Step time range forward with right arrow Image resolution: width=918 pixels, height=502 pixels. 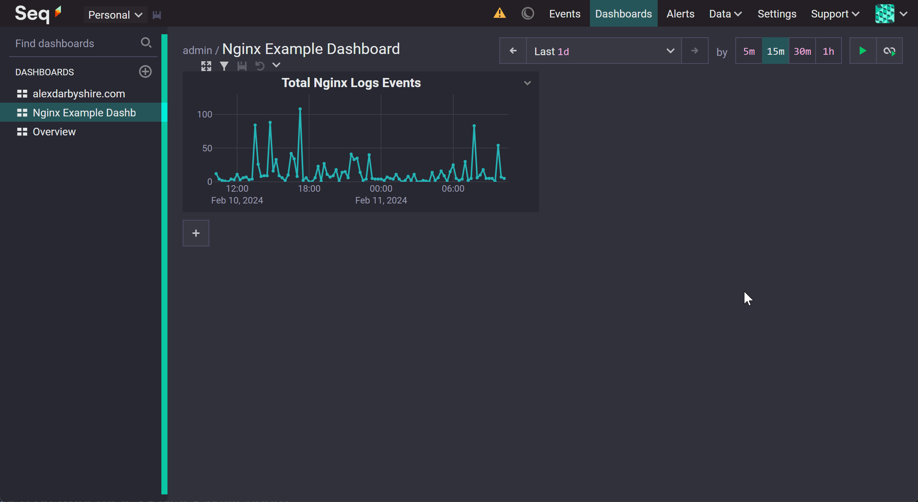click(695, 51)
